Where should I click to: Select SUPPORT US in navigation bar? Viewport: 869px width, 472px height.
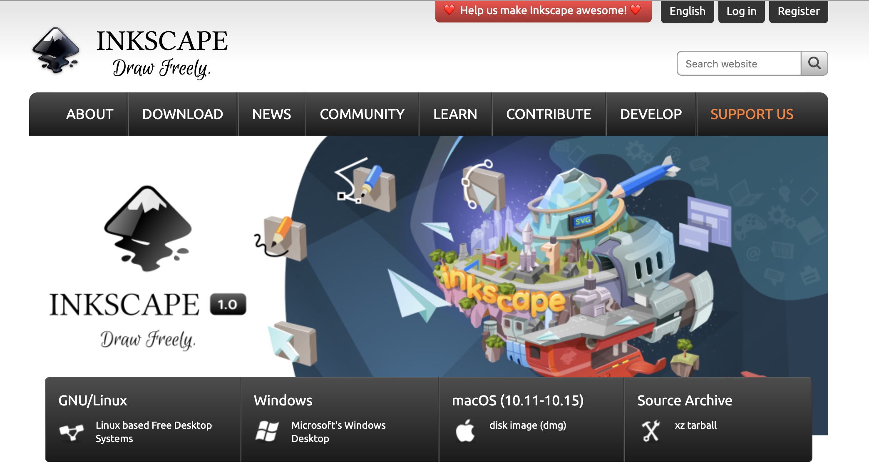tap(752, 114)
